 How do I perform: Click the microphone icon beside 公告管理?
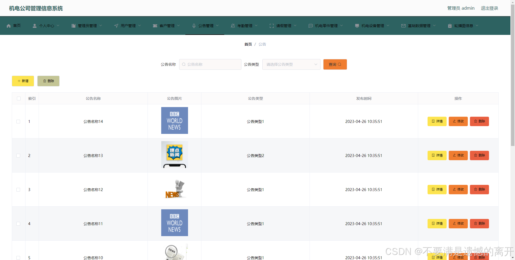tap(194, 26)
